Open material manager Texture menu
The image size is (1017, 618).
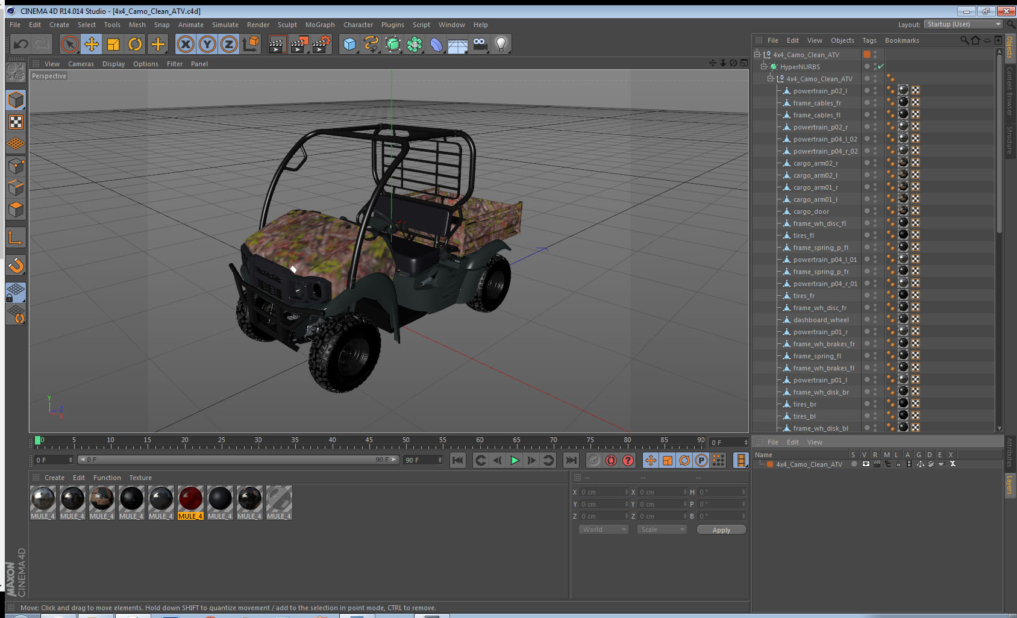tap(140, 478)
